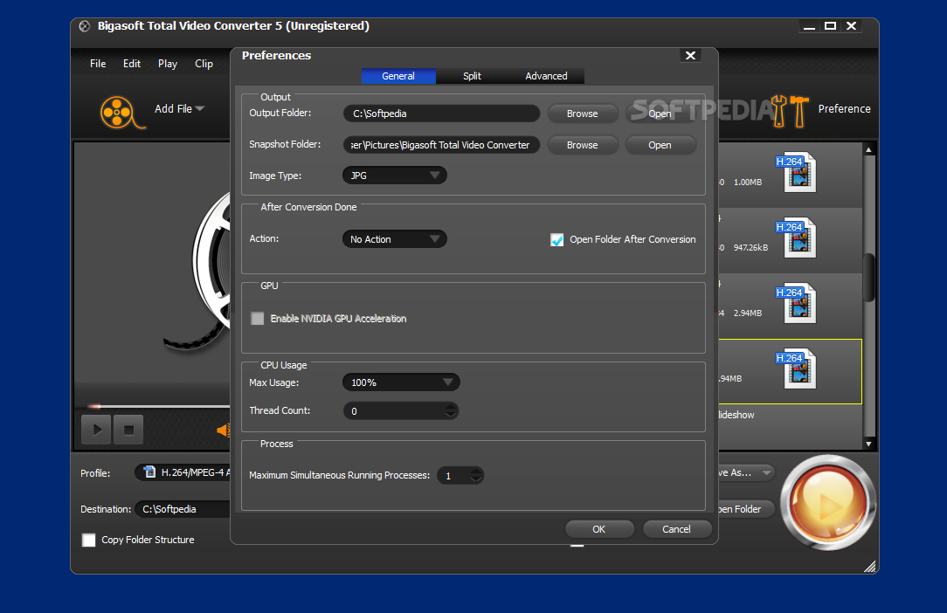The width and height of the screenshot is (947, 613).
Task: Close the Preferences dialog
Action: click(690, 56)
